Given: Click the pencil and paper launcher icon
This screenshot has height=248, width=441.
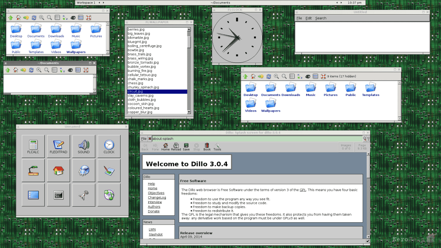Looking at the screenshot, I should coord(109,170).
